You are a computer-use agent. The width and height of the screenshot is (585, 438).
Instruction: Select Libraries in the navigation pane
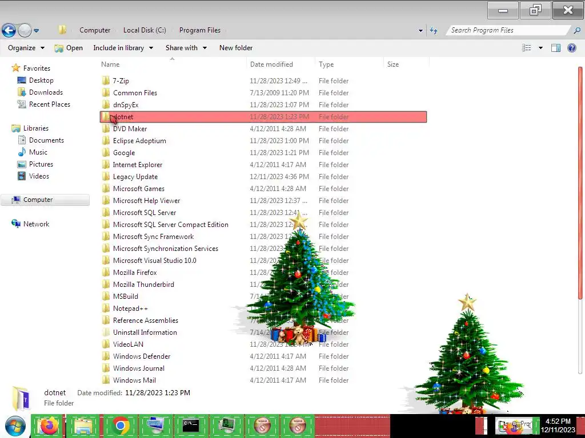click(36, 128)
